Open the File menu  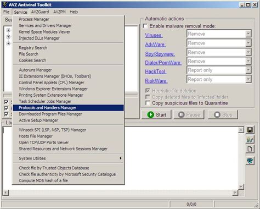tap(7, 12)
